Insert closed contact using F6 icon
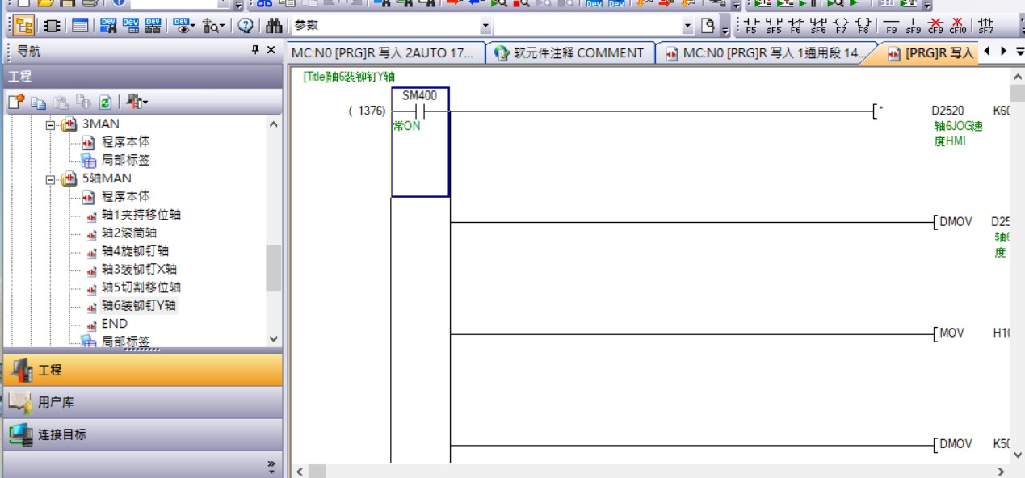 (x=796, y=26)
